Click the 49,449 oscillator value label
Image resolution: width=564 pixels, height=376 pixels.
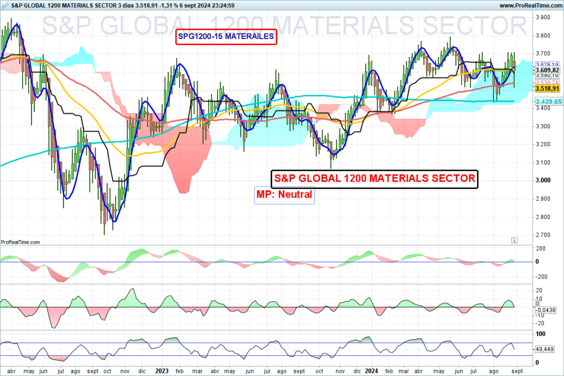coord(545,349)
